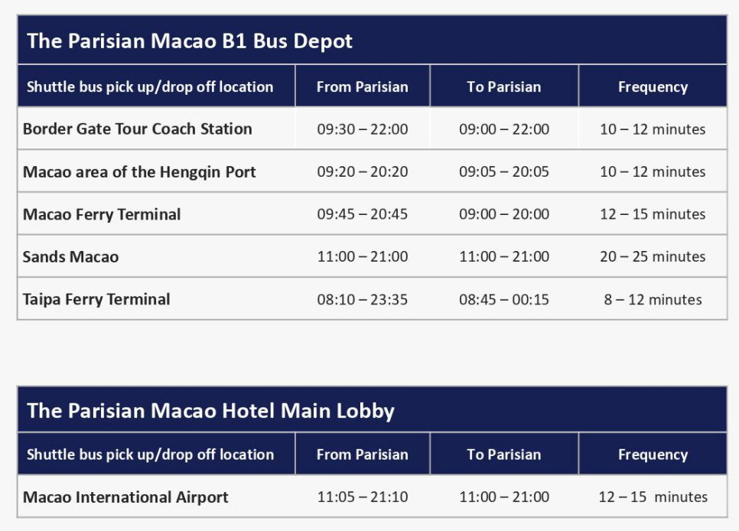Click From Parisian header in B1 Bus Depot table

pyautogui.click(x=363, y=86)
